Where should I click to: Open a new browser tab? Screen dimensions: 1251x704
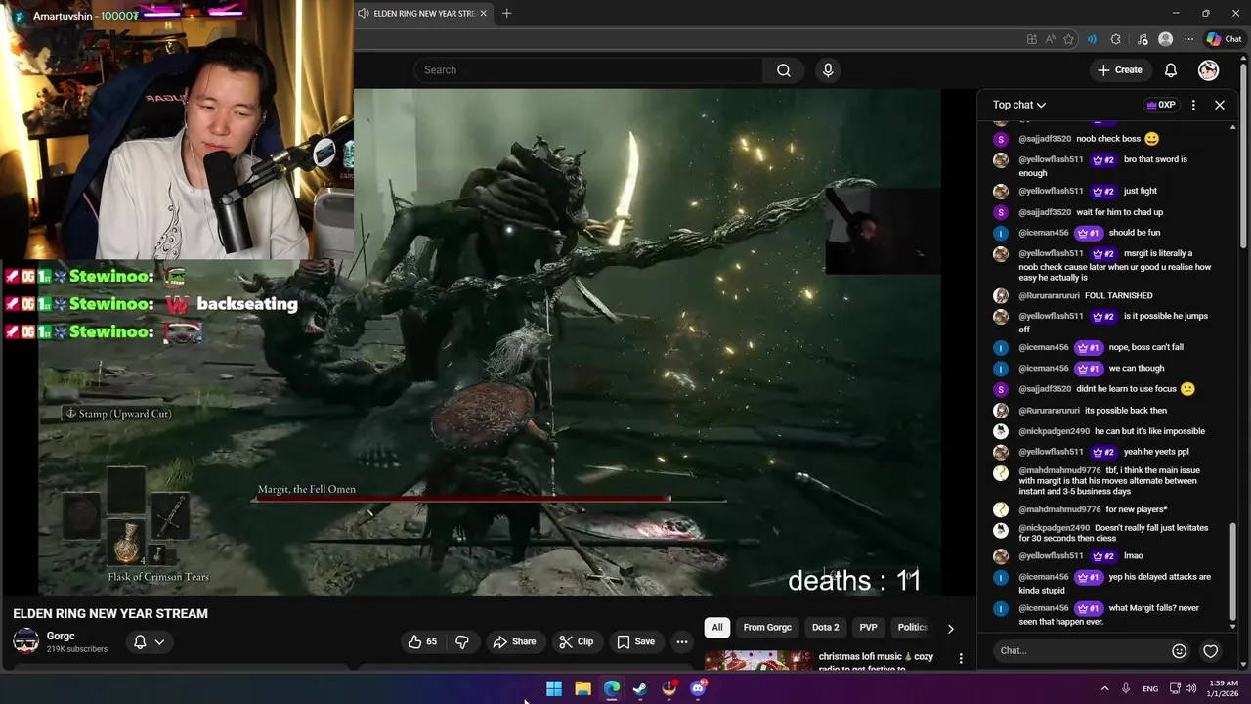tap(506, 14)
